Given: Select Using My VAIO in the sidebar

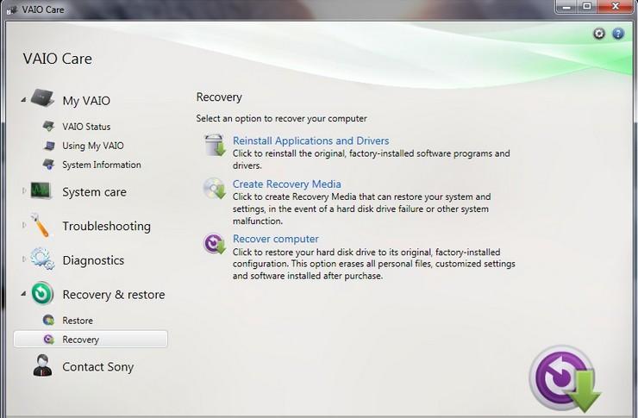Looking at the screenshot, I should (x=93, y=146).
